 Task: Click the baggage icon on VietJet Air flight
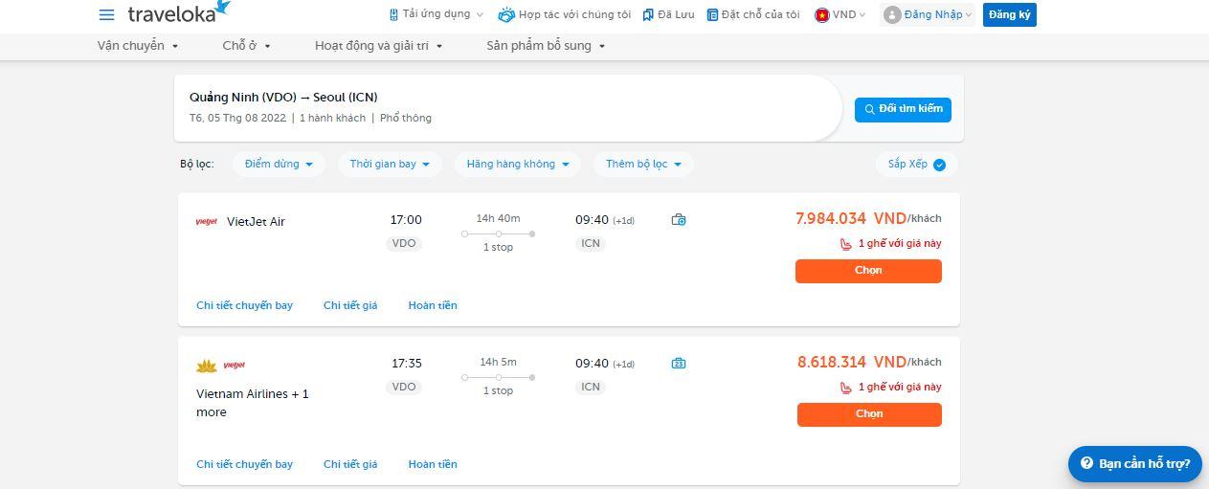[679, 220]
